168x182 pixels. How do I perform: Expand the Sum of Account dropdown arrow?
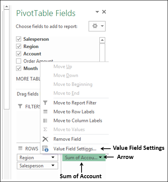[100, 157]
